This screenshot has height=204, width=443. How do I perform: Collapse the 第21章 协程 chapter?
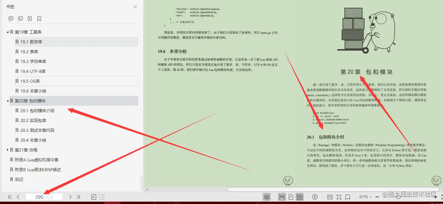7,150
